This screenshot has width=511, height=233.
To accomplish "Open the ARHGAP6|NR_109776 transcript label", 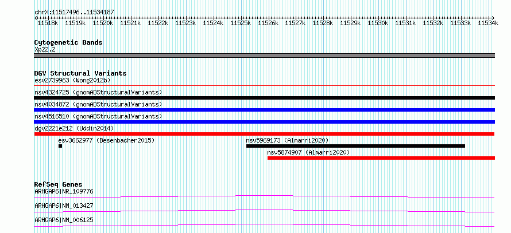I will (64, 191).
